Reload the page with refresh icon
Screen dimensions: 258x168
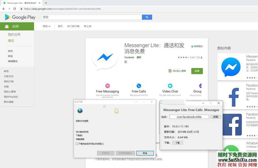[15, 9]
